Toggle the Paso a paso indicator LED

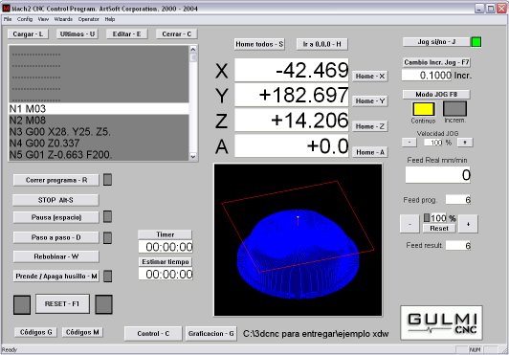pyautogui.click(x=107, y=237)
